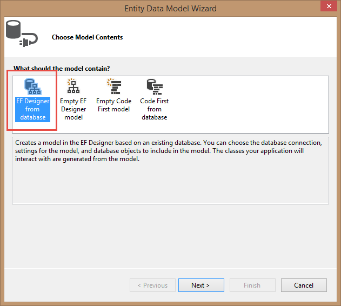Click the 'Choose Model Contents' heading
The width and height of the screenshot is (341, 306).
[x=87, y=37]
